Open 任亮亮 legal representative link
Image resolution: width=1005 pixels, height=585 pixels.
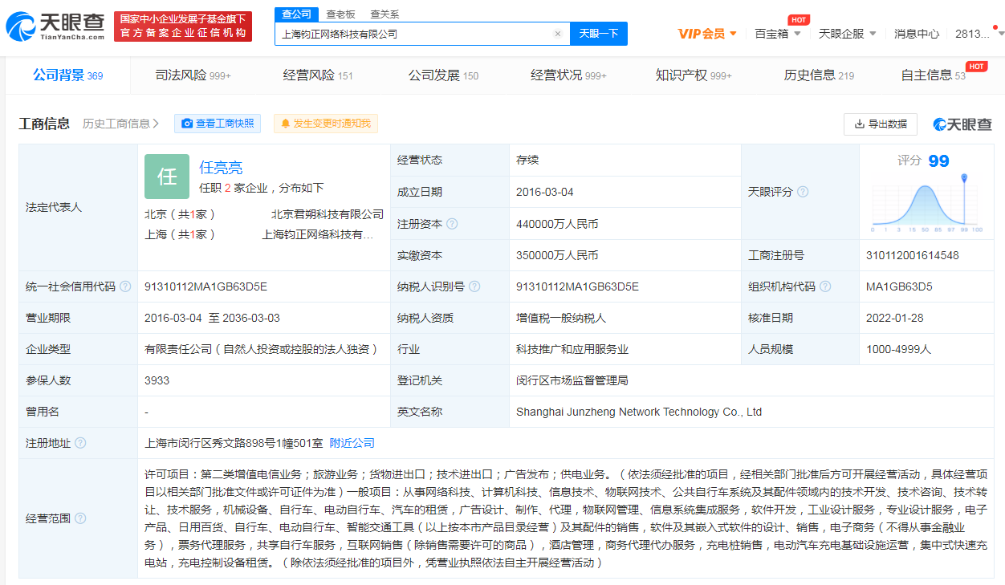pos(221,168)
